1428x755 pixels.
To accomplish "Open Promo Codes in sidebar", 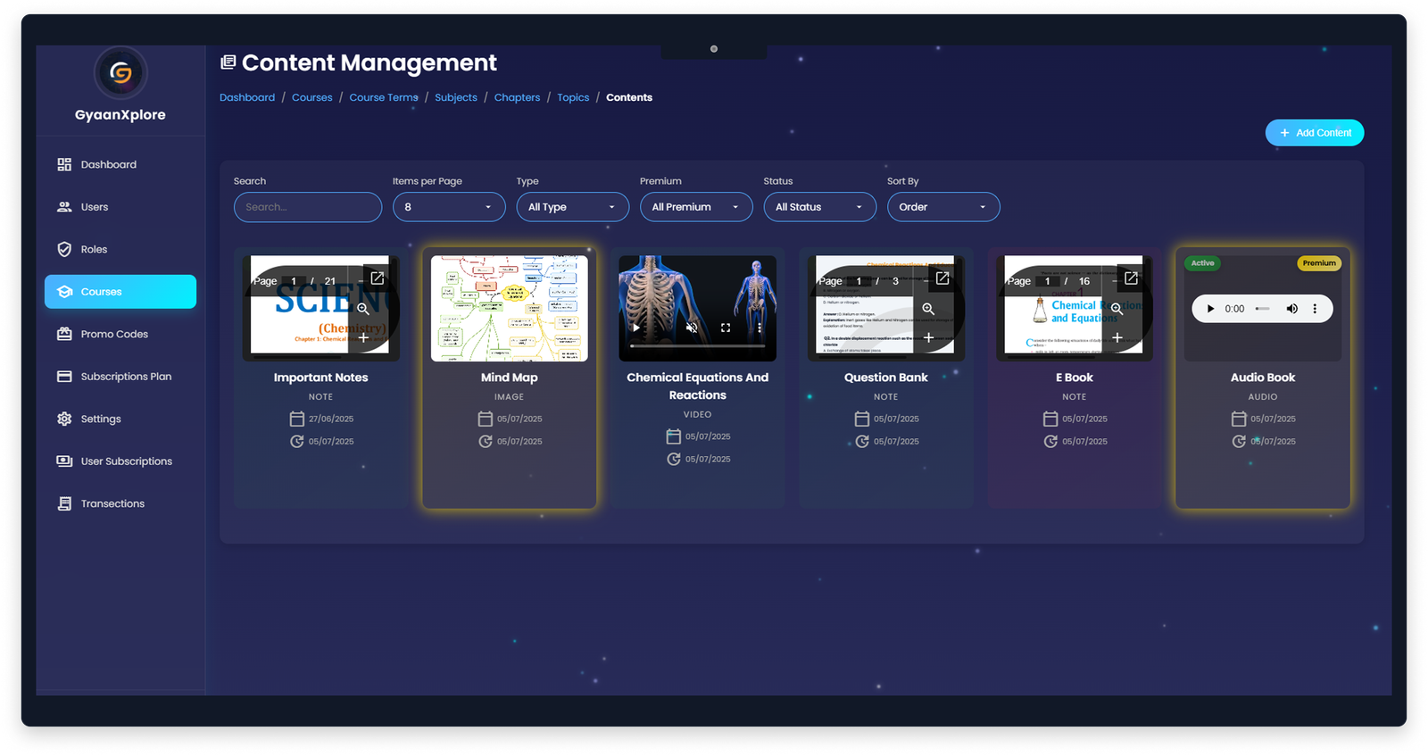I will click(114, 334).
